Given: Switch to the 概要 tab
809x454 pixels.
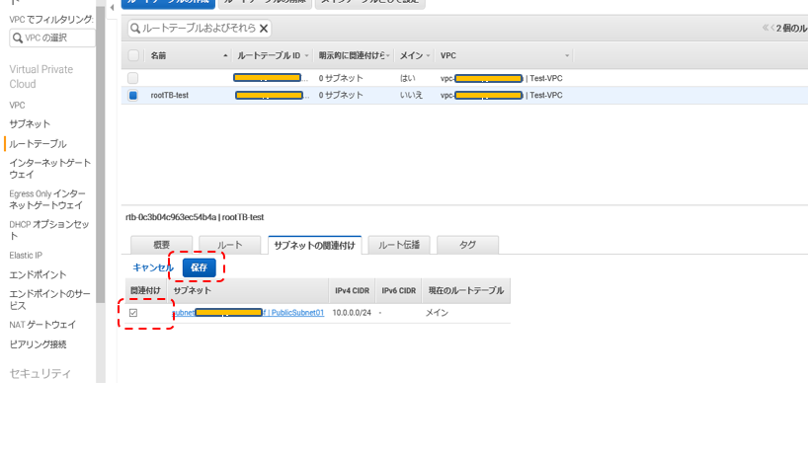Looking at the screenshot, I should (x=161, y=245).
